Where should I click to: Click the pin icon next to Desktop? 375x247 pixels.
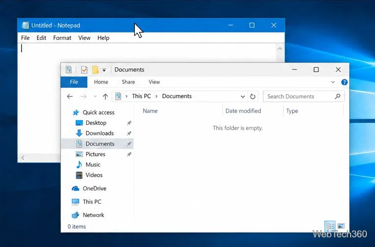(129, 123)
